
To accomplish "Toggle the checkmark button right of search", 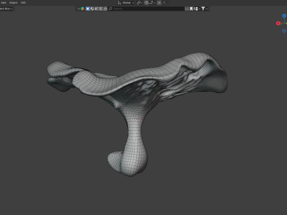I will coord(187,8).
